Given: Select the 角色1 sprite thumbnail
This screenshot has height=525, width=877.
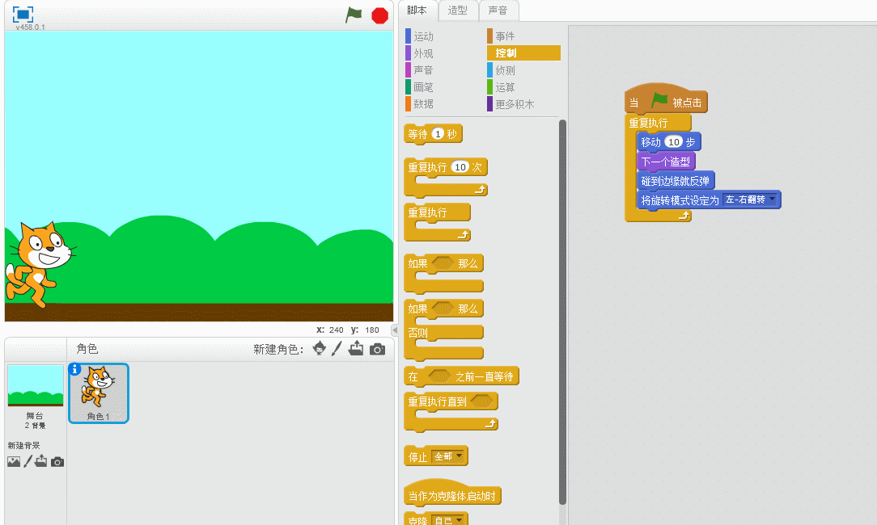Looking at the screenshot, I should point(99,393).
